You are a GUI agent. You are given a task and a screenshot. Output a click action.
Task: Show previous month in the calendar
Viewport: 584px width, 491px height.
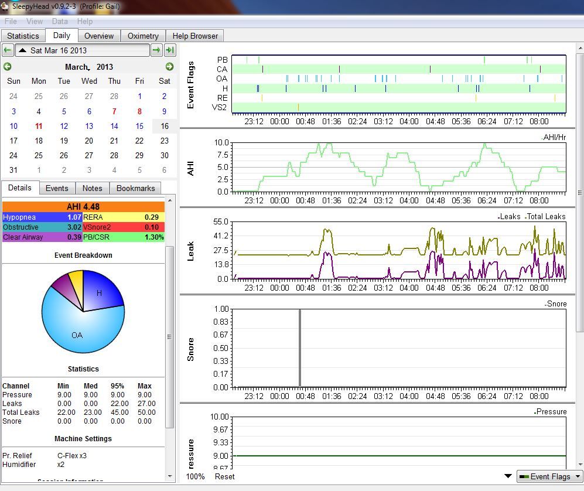click(8, 67)
